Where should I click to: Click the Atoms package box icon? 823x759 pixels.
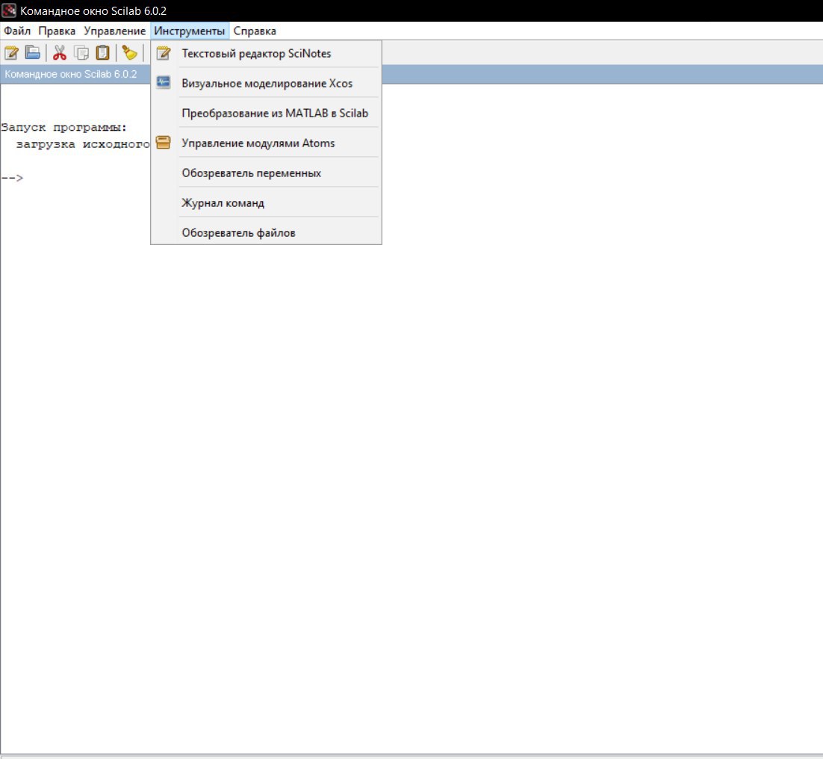coord(164,142)
